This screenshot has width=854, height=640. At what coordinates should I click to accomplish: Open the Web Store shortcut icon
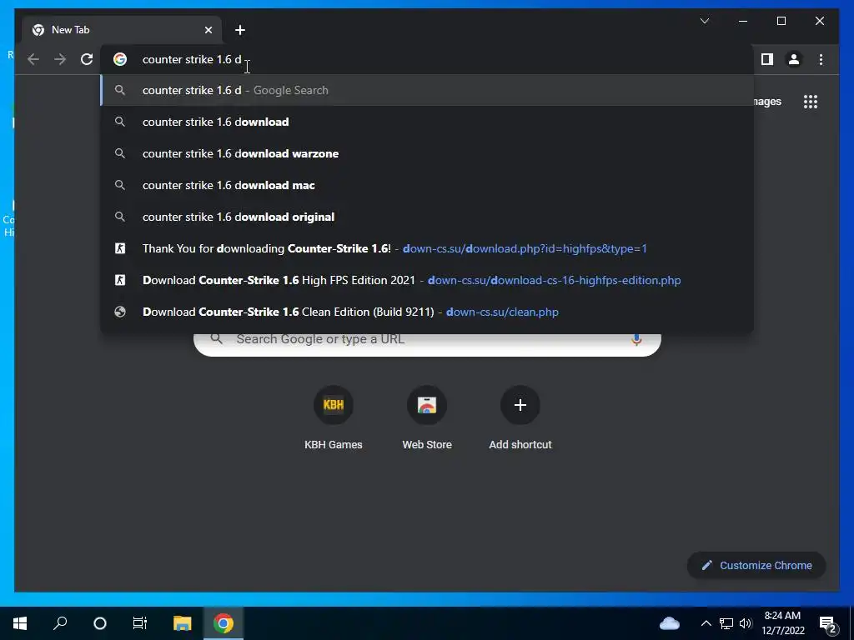coord(427,405)
